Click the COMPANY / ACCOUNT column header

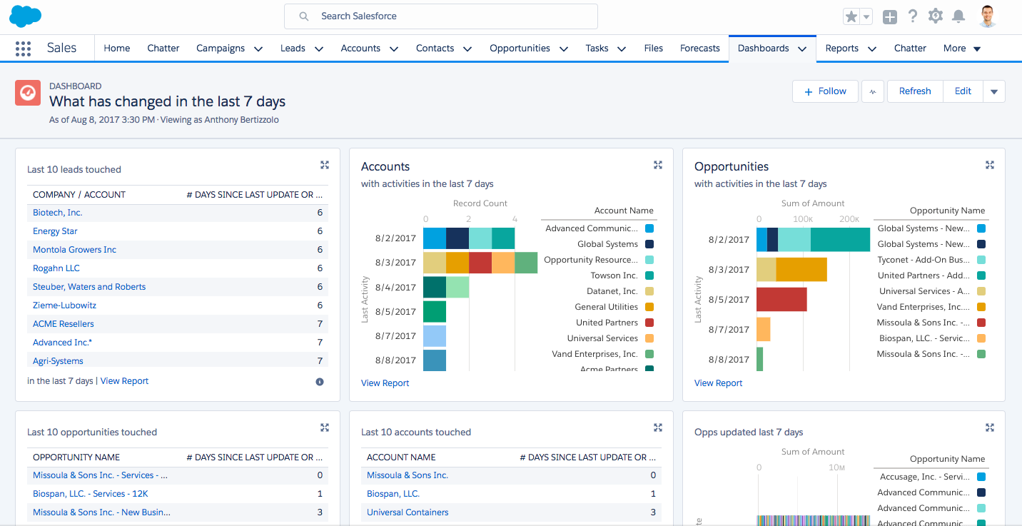click(x=79, y=194)
